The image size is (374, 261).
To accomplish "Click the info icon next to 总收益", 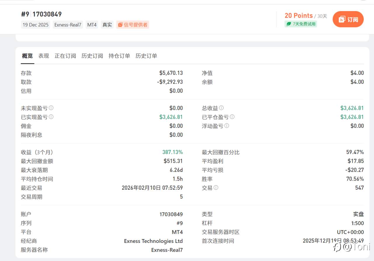I will [221, 108].
